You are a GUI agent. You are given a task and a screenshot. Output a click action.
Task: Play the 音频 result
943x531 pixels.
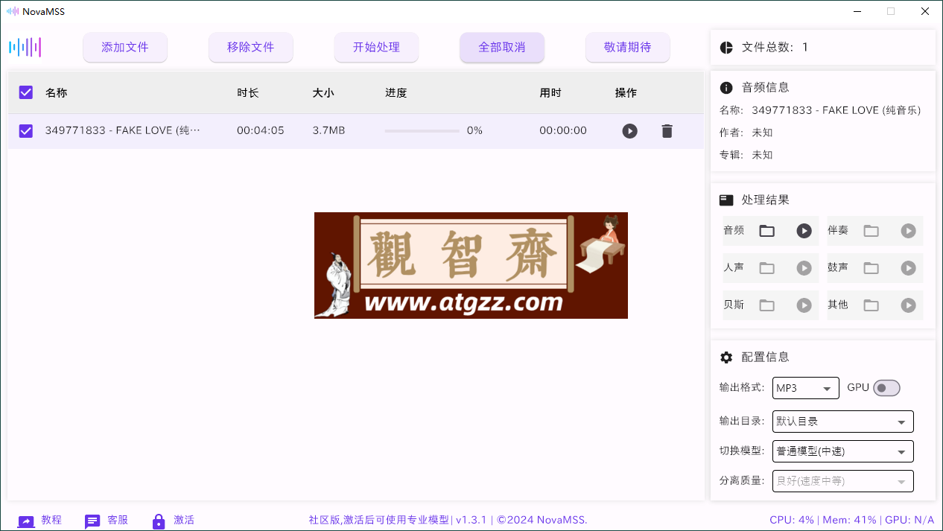[804, 231]
